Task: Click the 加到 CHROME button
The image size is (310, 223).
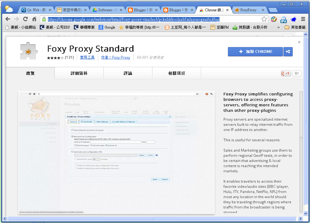Action: click(255, 52)
